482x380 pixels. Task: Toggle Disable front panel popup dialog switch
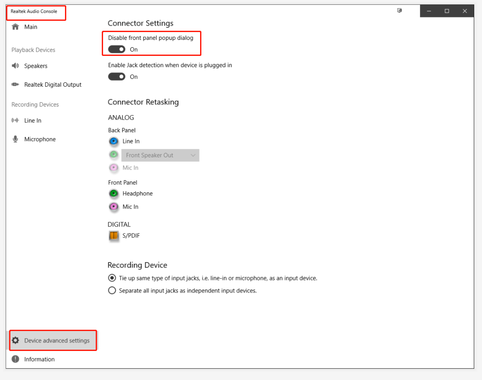pos(117,49)
